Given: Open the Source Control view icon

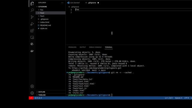Looking at the screenshot, I should [x=32, y=17].
